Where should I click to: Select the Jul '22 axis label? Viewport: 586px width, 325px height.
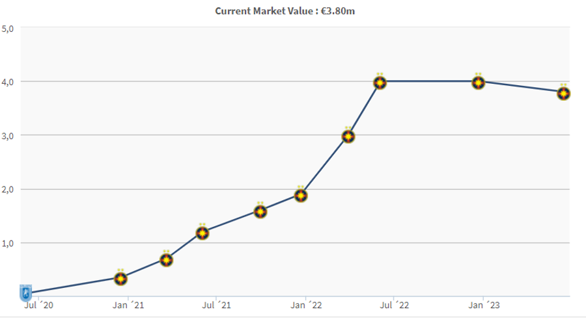click(395, 305)
